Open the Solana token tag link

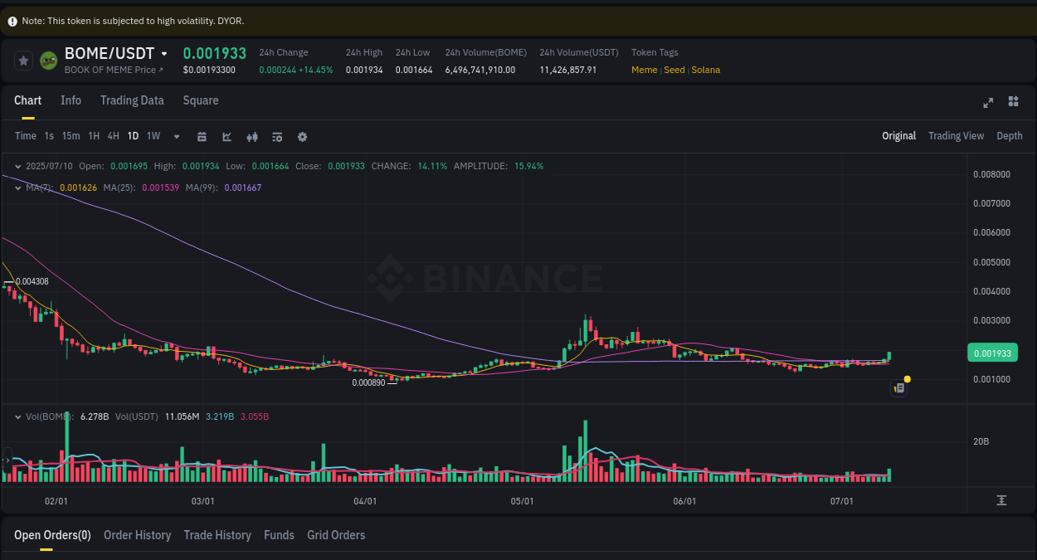tap(706, 70)
